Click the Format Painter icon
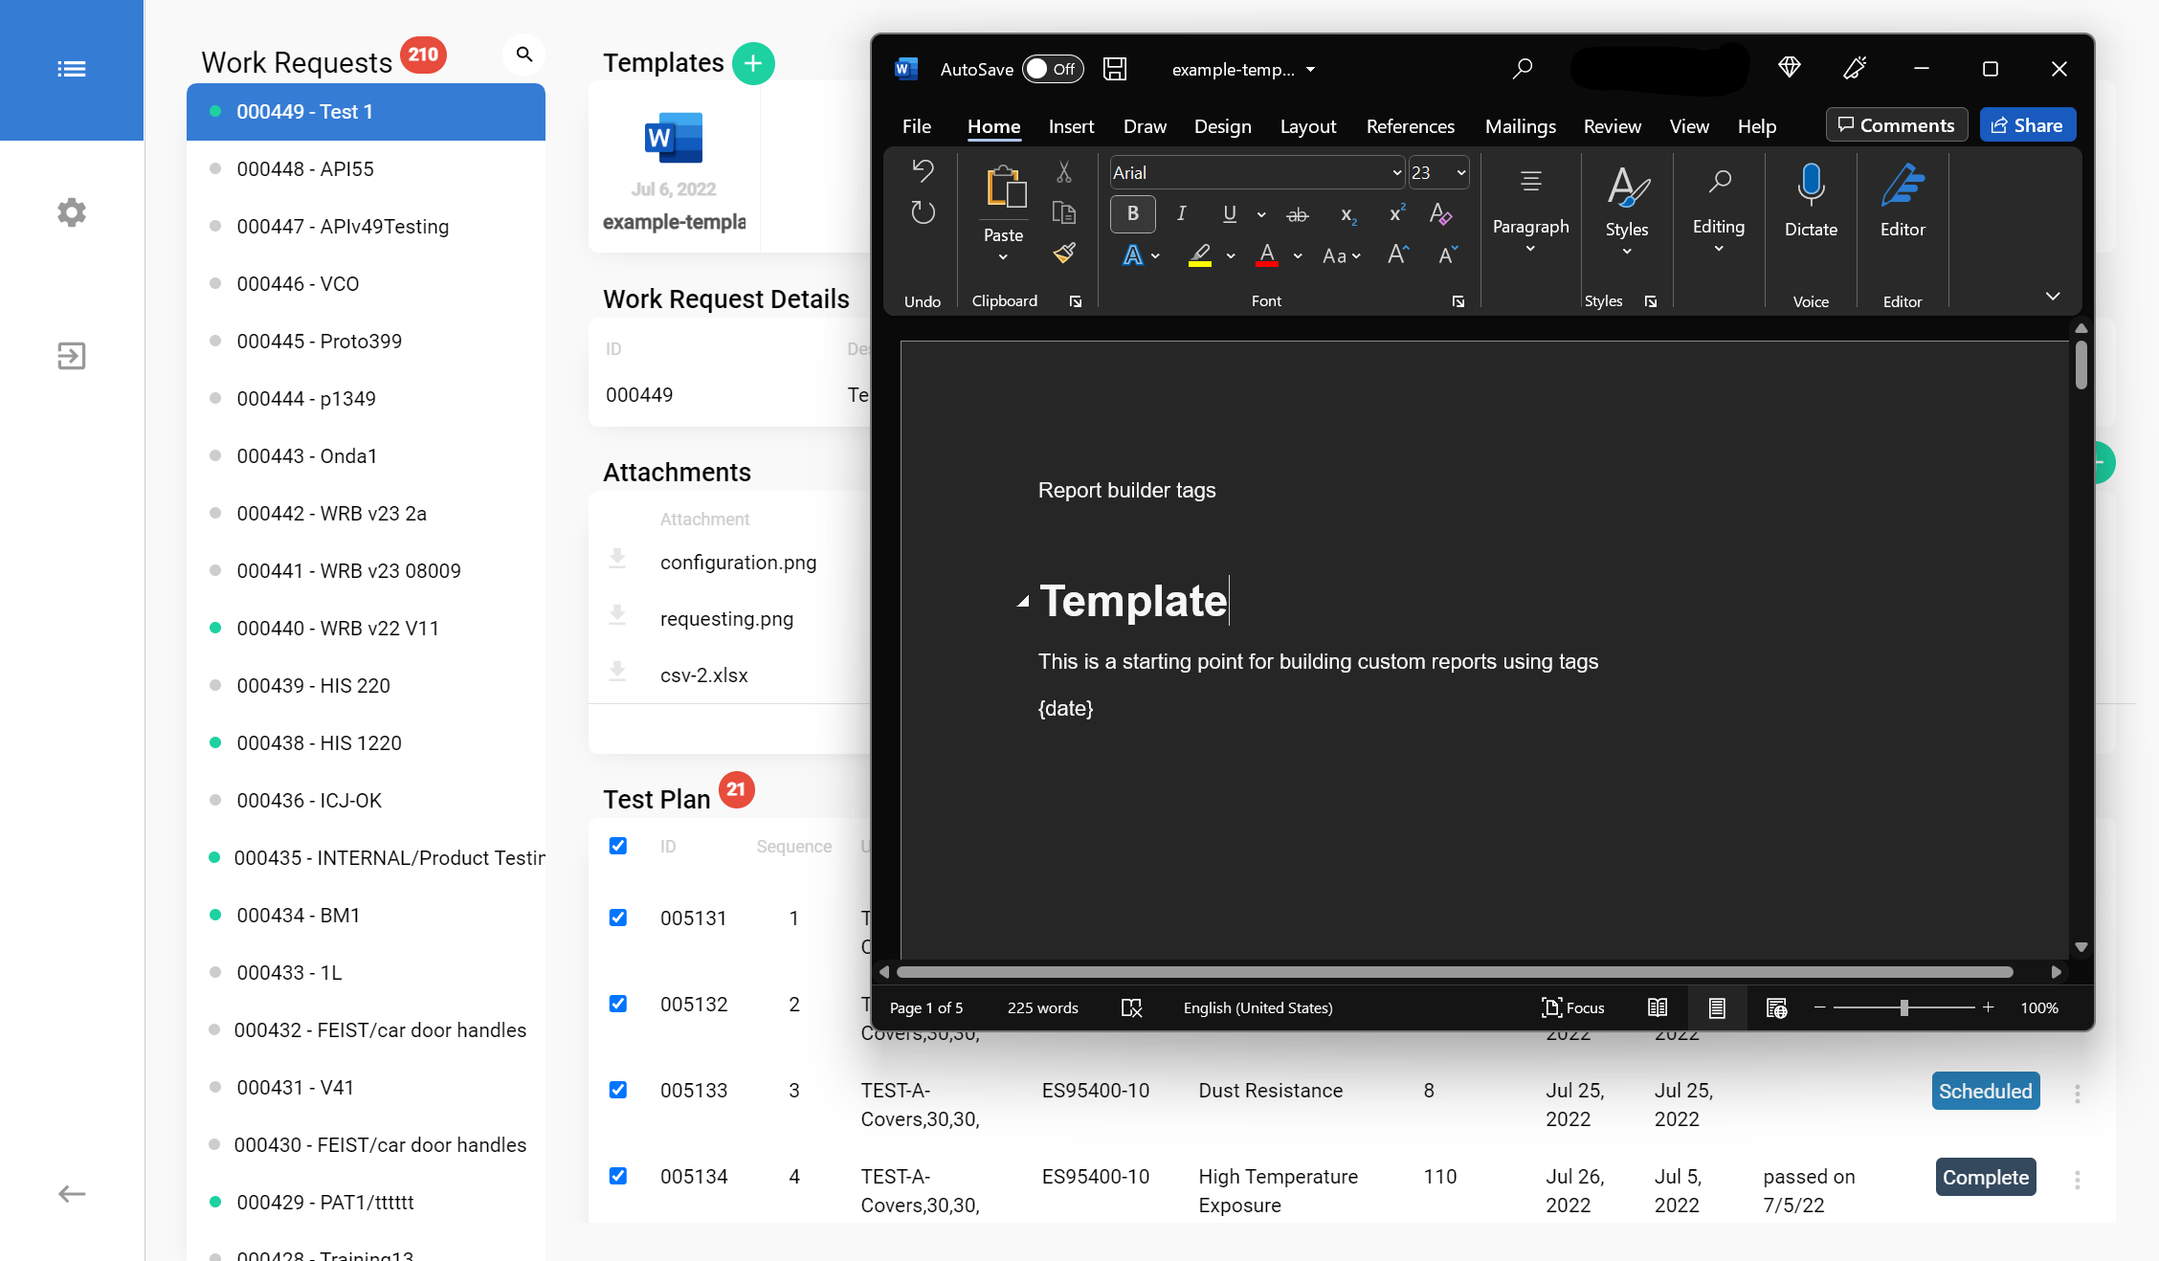Screen dimensions: 2159x1261 (x=1064, y=254)
